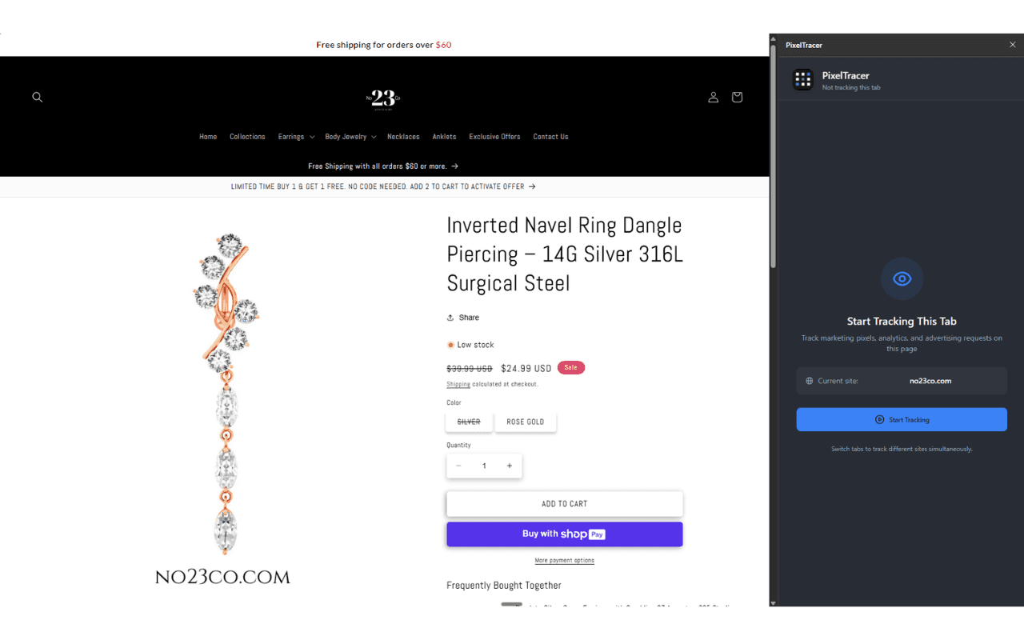Viewport: 1024px width, 640px height.
Task: Decrease quantity with minus icon
Action: tap(458, 466)
